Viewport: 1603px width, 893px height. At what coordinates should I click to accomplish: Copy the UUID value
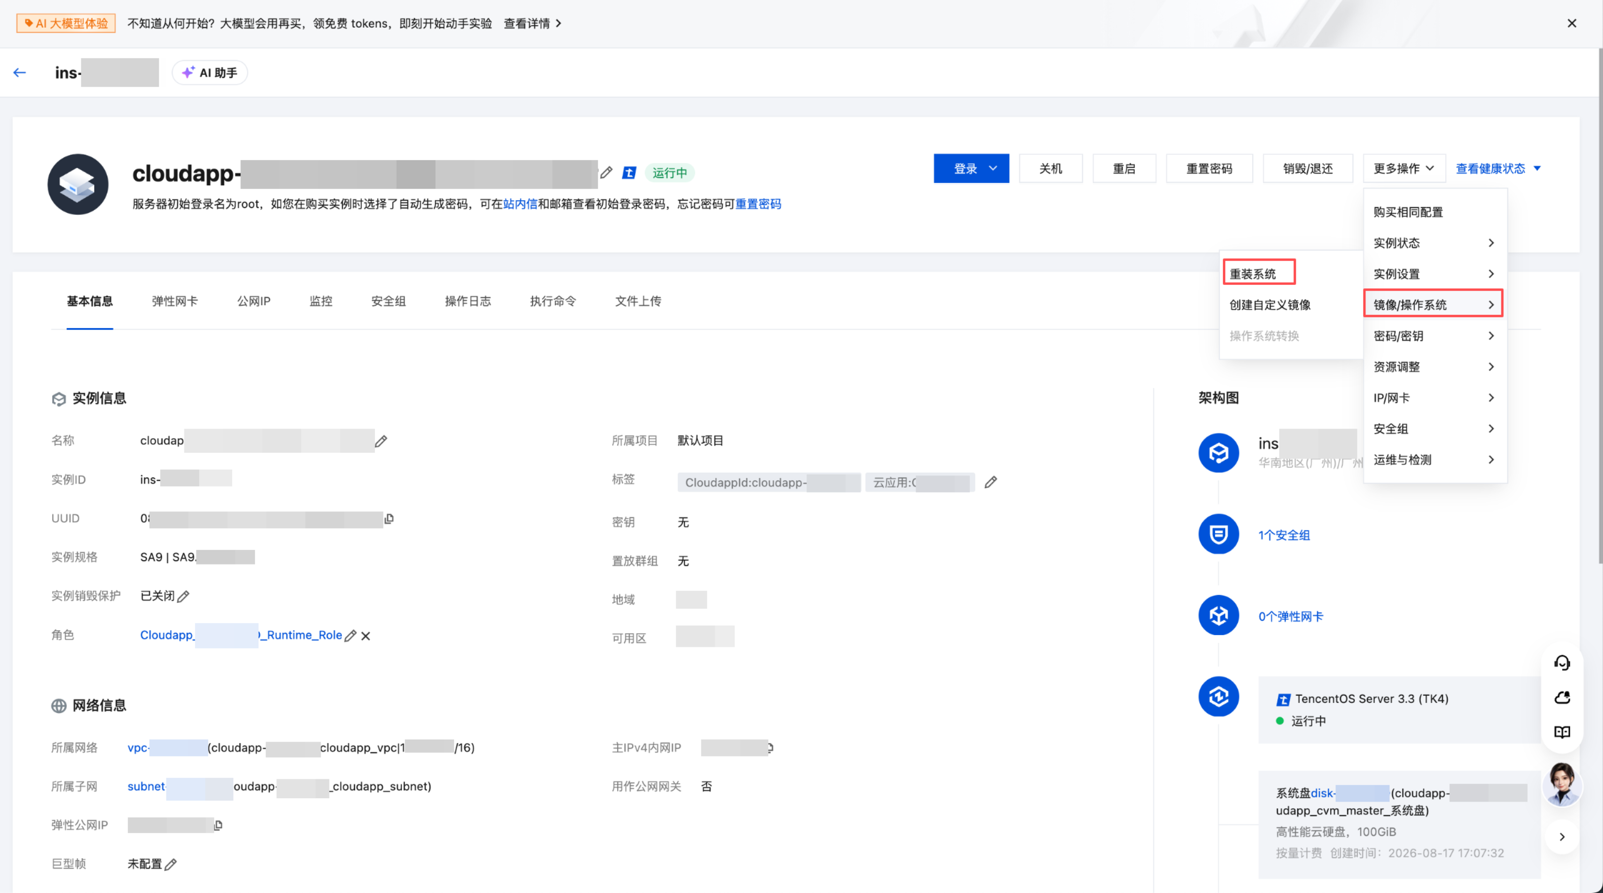[389, 519]
